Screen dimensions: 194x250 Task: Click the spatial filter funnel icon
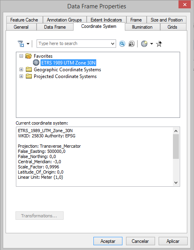(x=21, y=44)
